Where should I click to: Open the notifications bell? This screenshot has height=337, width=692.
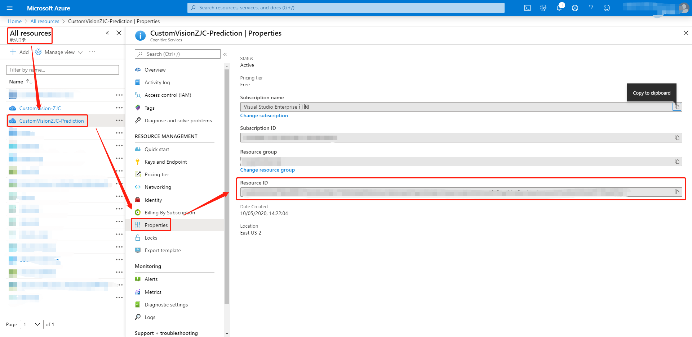tap(559, 8)
